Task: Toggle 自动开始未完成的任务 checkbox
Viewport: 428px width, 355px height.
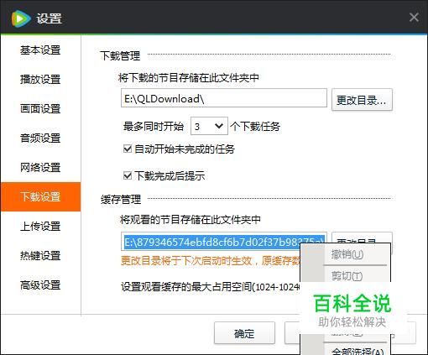Action: click(x=128, y=149)
